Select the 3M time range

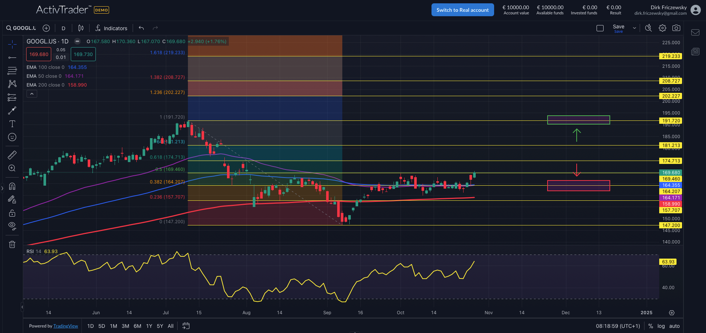point(125,326)
